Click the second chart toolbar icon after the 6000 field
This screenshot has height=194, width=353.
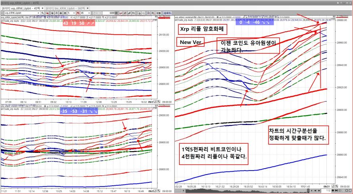pos(125,13)
